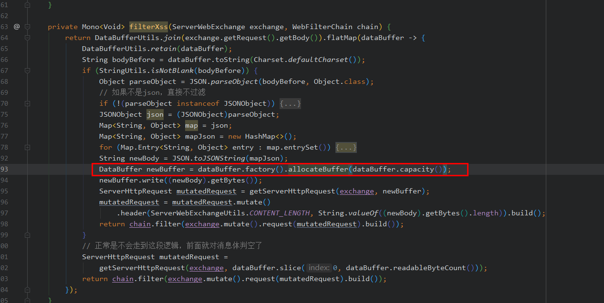The height and width of the screenshot is (303, 604).
Task: Click the fold end marker on line 104
Action: click(27, 290)
